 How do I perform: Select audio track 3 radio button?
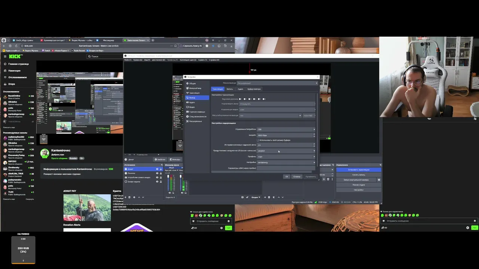tap(250, 99)
